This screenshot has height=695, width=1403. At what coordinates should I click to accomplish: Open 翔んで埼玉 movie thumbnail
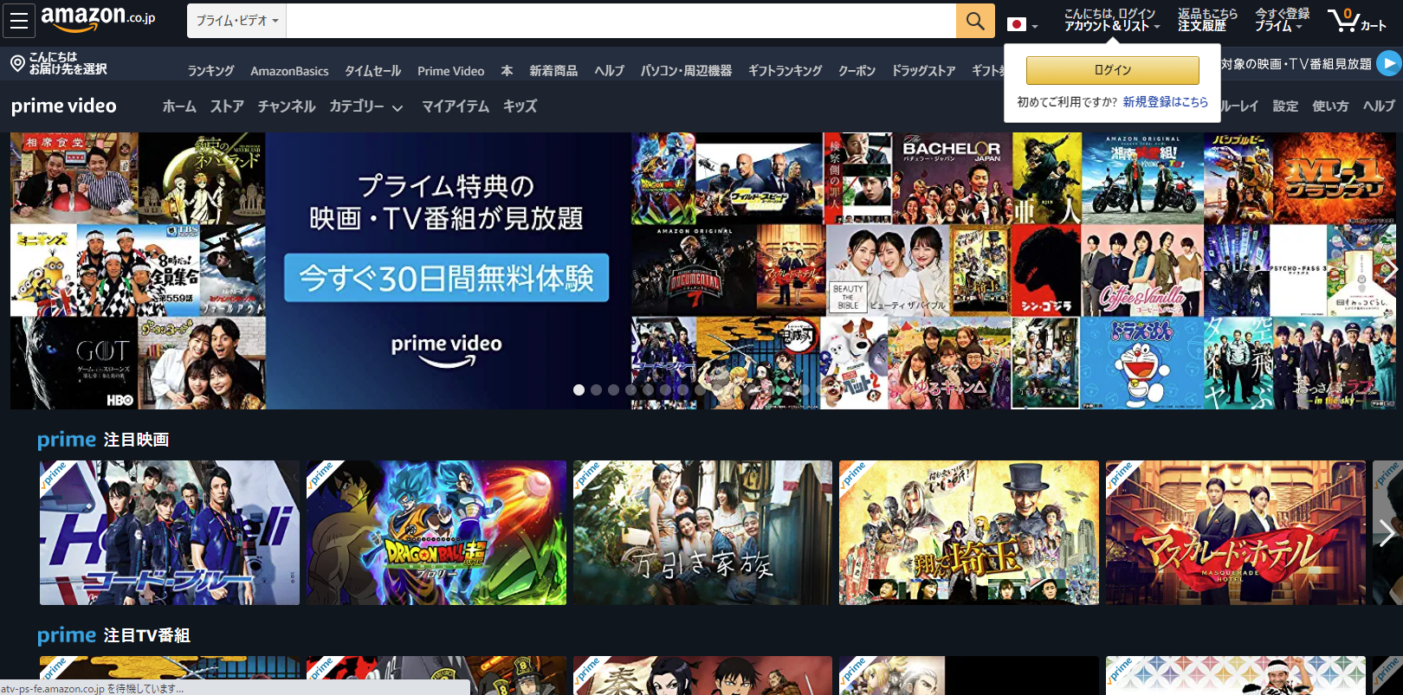(969, 532)
